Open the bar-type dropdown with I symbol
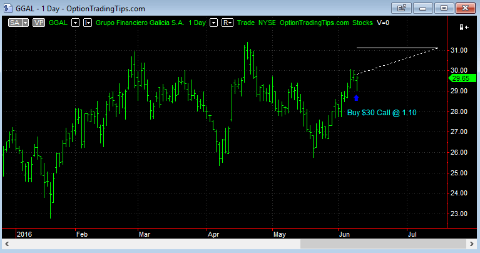 (x=88, y=23)
